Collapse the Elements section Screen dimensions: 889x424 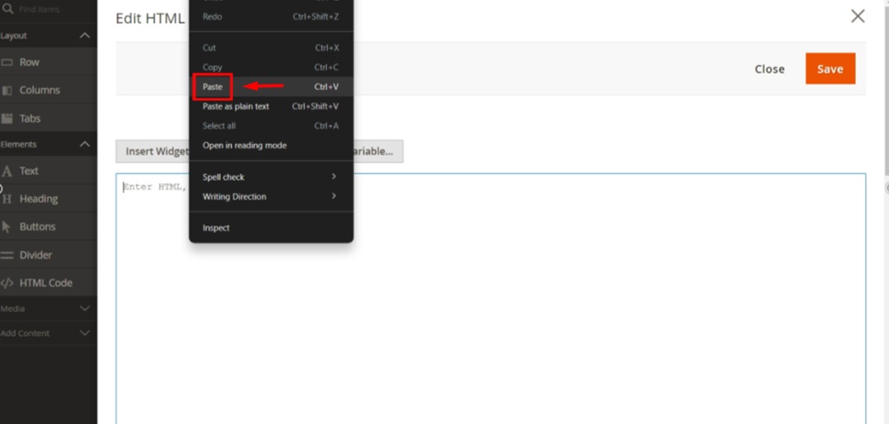pyautogui.click(x=84, y=145)
